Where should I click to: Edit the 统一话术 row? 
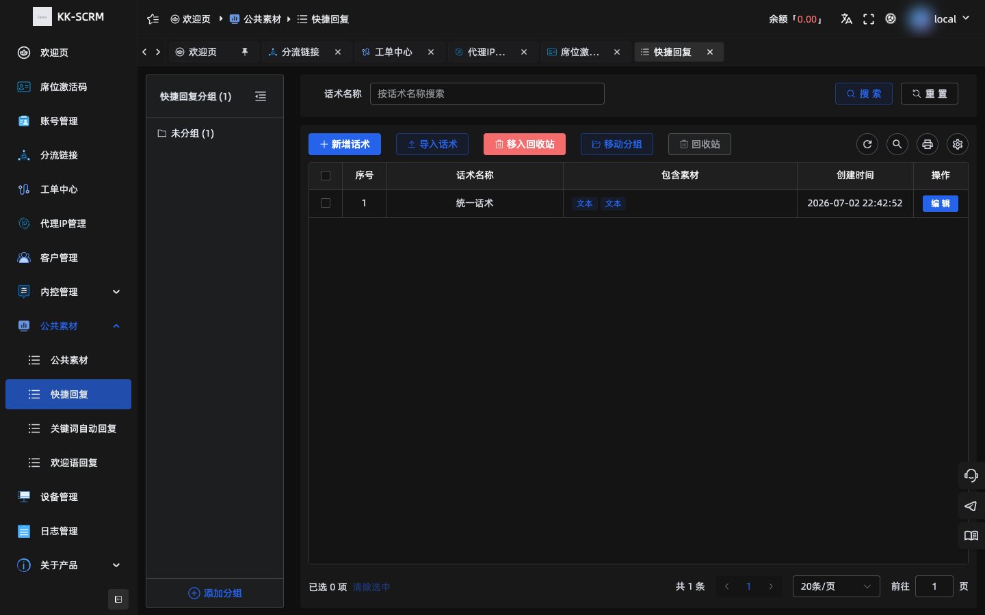pyautogui.click(x=941, y=204)
